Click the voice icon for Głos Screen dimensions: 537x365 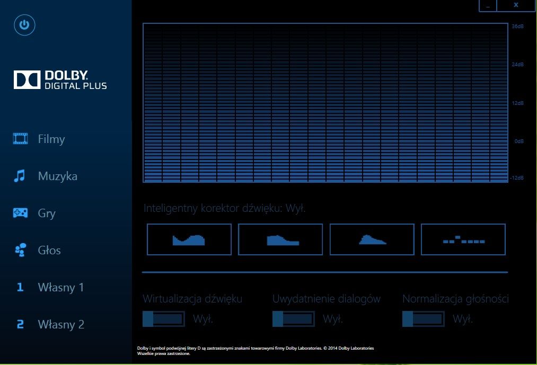pyautogui.click(x=20, y=250)
